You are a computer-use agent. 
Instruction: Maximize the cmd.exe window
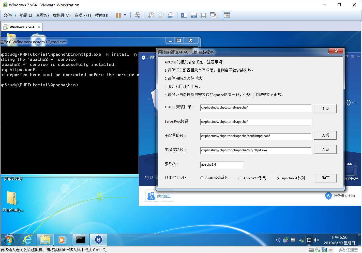pyautogui.click(x=179, y=41)
